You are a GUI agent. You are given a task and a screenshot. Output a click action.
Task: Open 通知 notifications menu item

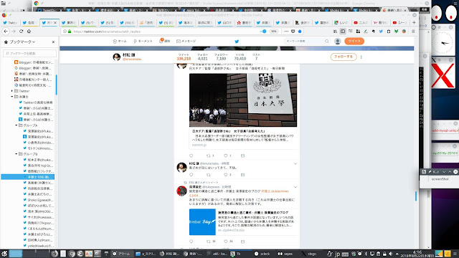click(164, 42)
